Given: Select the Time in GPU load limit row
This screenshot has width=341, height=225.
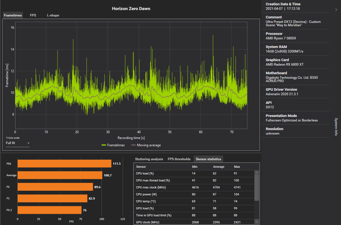Looking at the screenshot, I should (194, 215).
